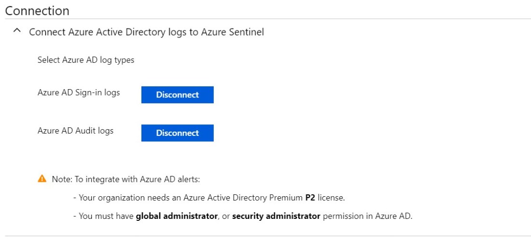This screenshot has height=242, width=531.
Task: Collapse the Azure AD logs connection section
Action: click(x=17, y=32)
